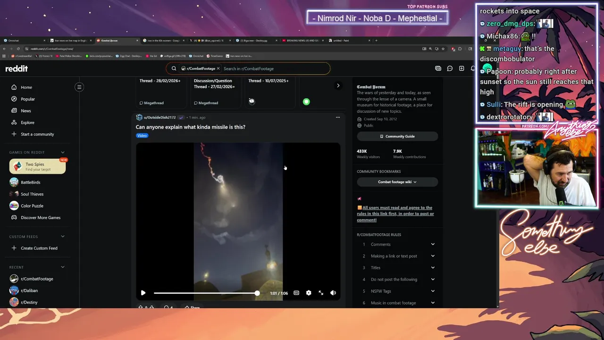This screenshot has height=340, width=604.
Task: Enter fullscreen for the video
Action: [321, 293]
